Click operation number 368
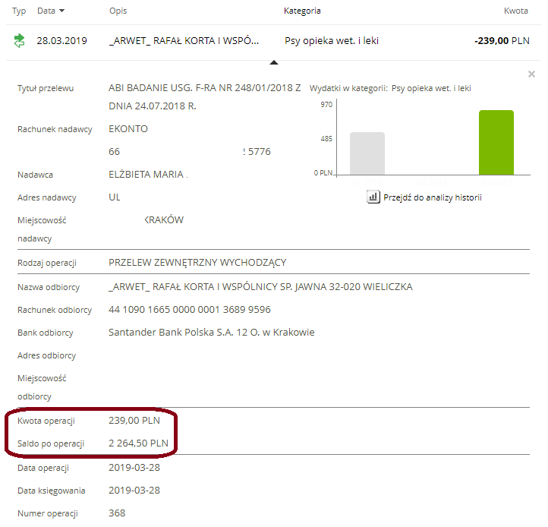This screenshot has height=527, width=548. (x=117, y=513)
